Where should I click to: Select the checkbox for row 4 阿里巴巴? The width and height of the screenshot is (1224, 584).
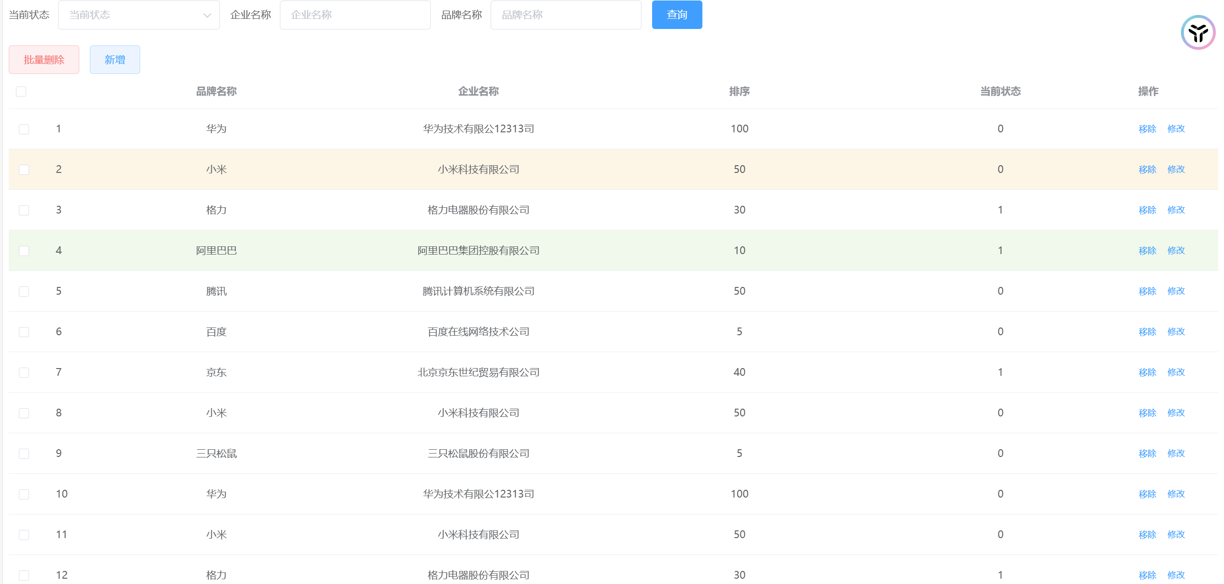point(24,251)
